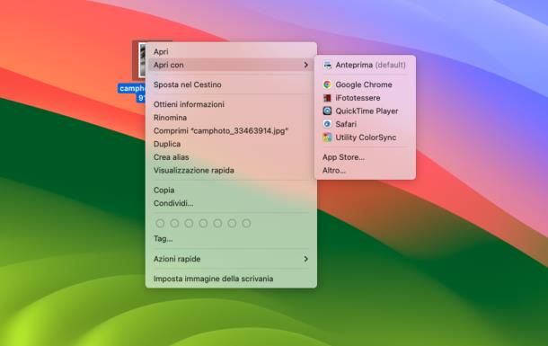The width and height of the screenshot is (548, 346).
Task: Click the Anteprima app icon
Action: click(x=327, y=65)
